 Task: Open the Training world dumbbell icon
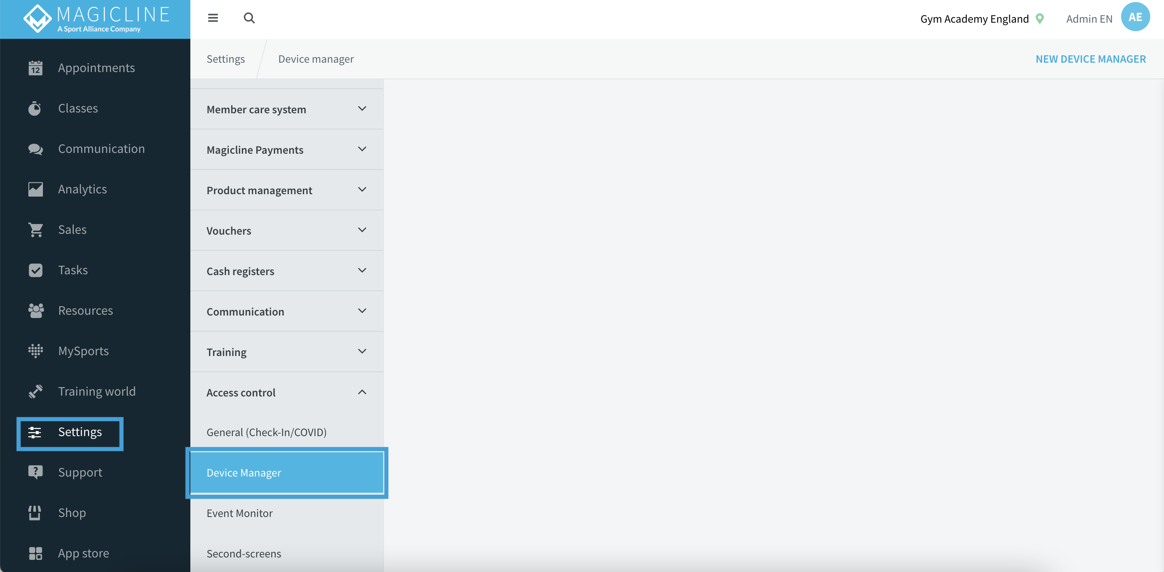click(35, 392)
